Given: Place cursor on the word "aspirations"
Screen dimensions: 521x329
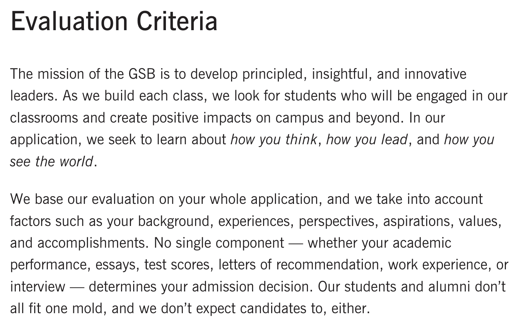Looking at the screenshot, I should 415,221.
